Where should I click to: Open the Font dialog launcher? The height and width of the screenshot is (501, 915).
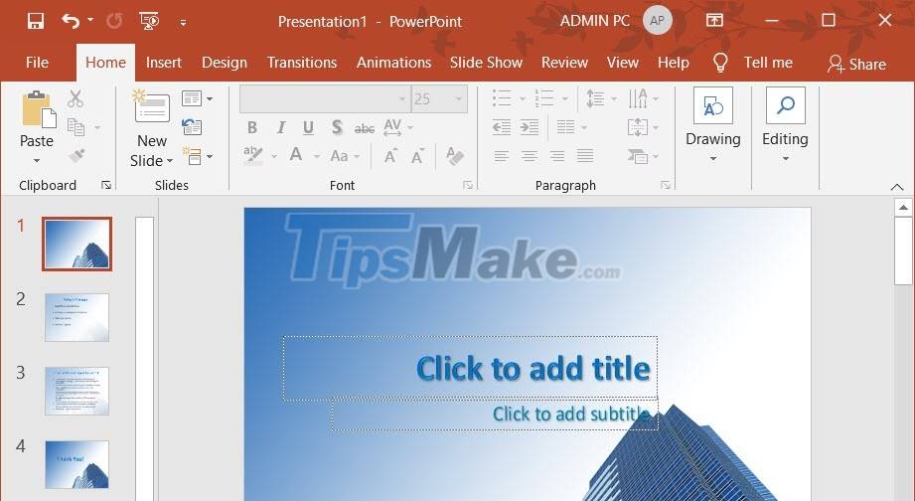[x=467, y=185]
